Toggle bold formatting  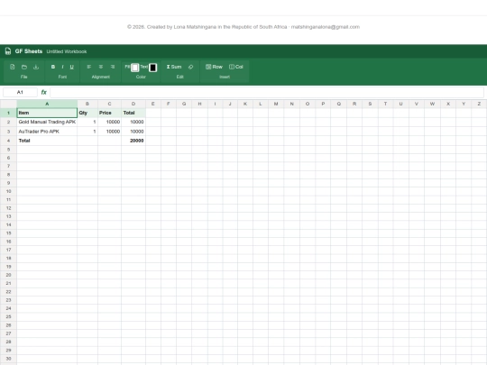point(53,67)
